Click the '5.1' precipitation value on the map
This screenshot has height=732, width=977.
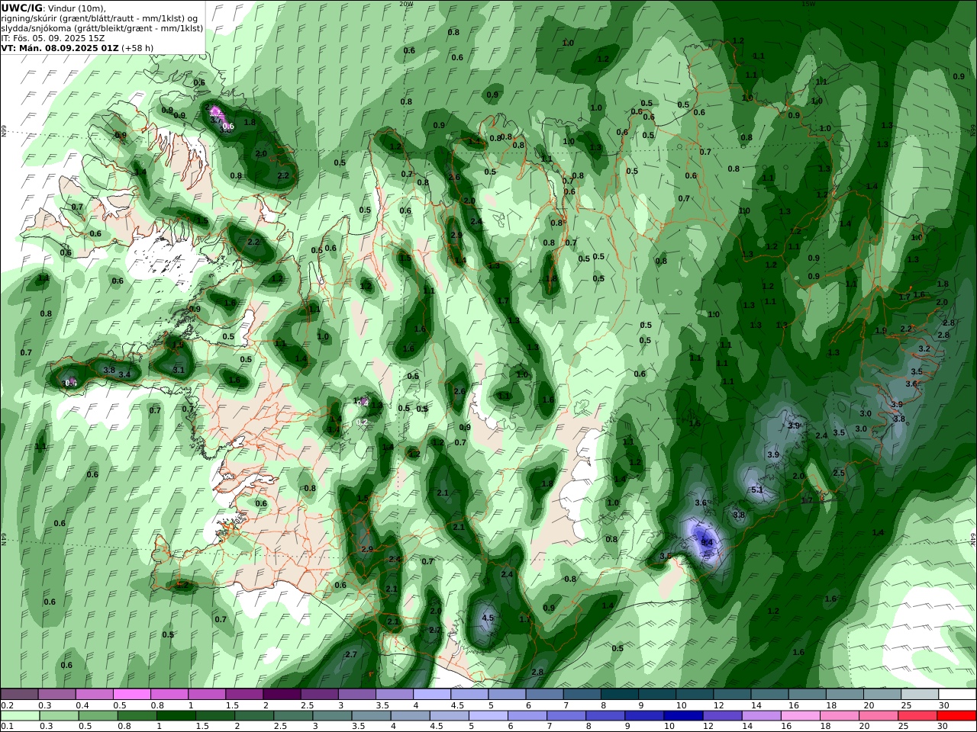(x=757, y=490)
